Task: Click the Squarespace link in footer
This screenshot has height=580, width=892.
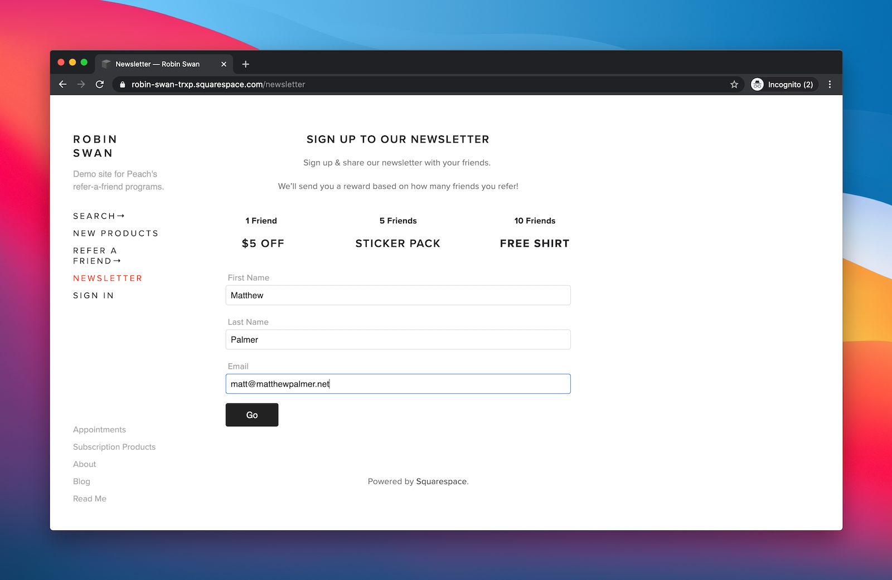Action: pyautogui.click(x=441, y=481)
